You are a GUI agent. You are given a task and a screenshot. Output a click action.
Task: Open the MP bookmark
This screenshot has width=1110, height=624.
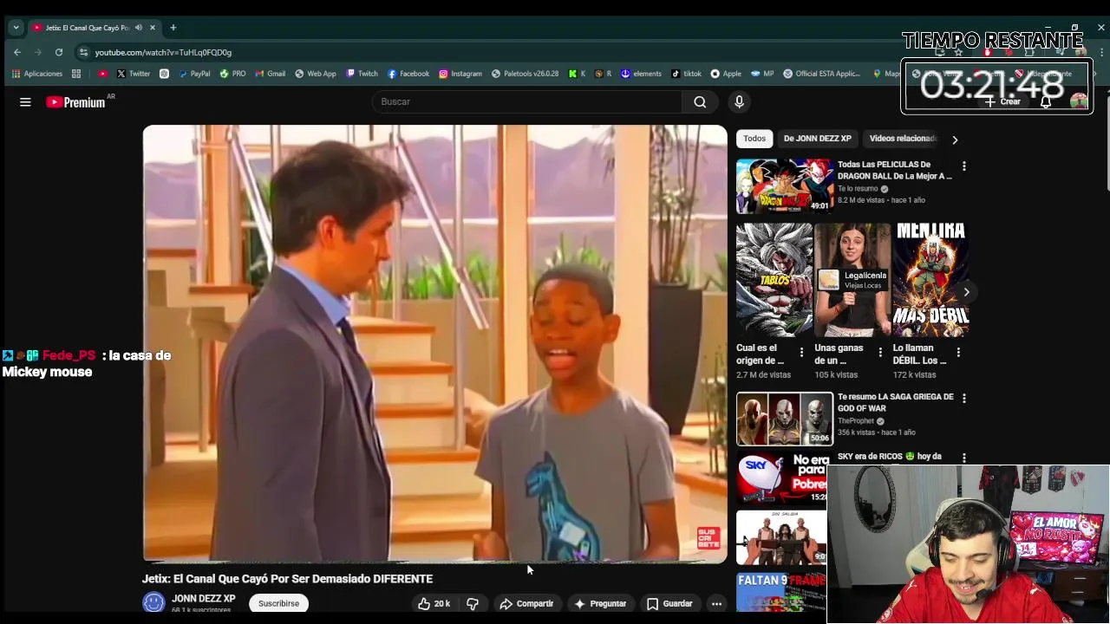pos(762,74)
